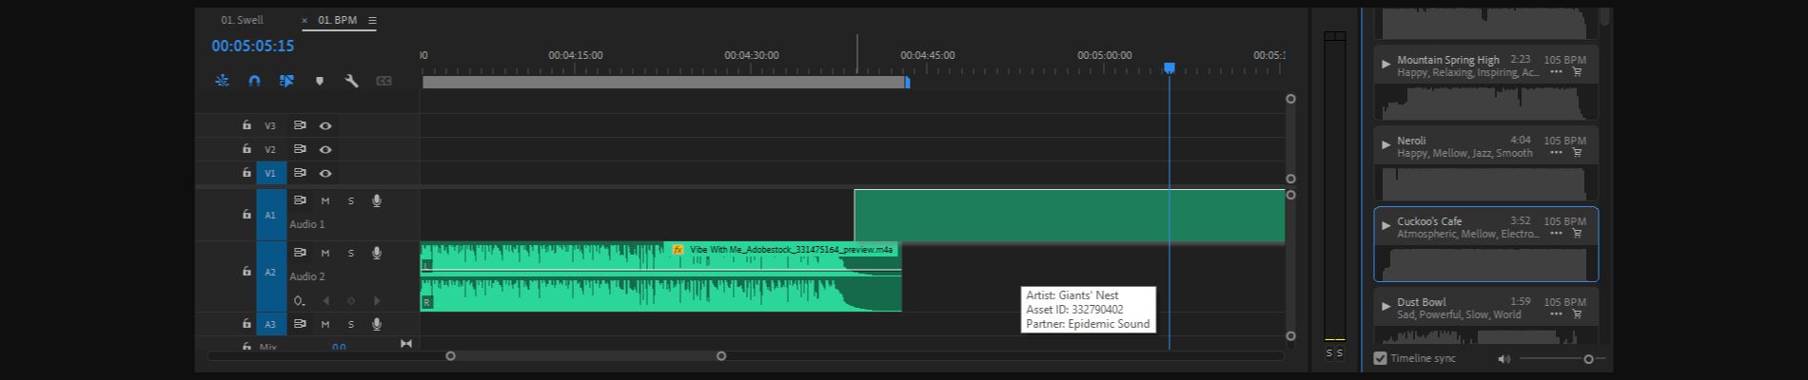
Task: Open the 01. BPM sequence panel menu
Action: (372, 21)
